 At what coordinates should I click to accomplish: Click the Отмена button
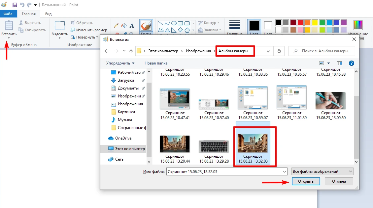coord(339,181)
